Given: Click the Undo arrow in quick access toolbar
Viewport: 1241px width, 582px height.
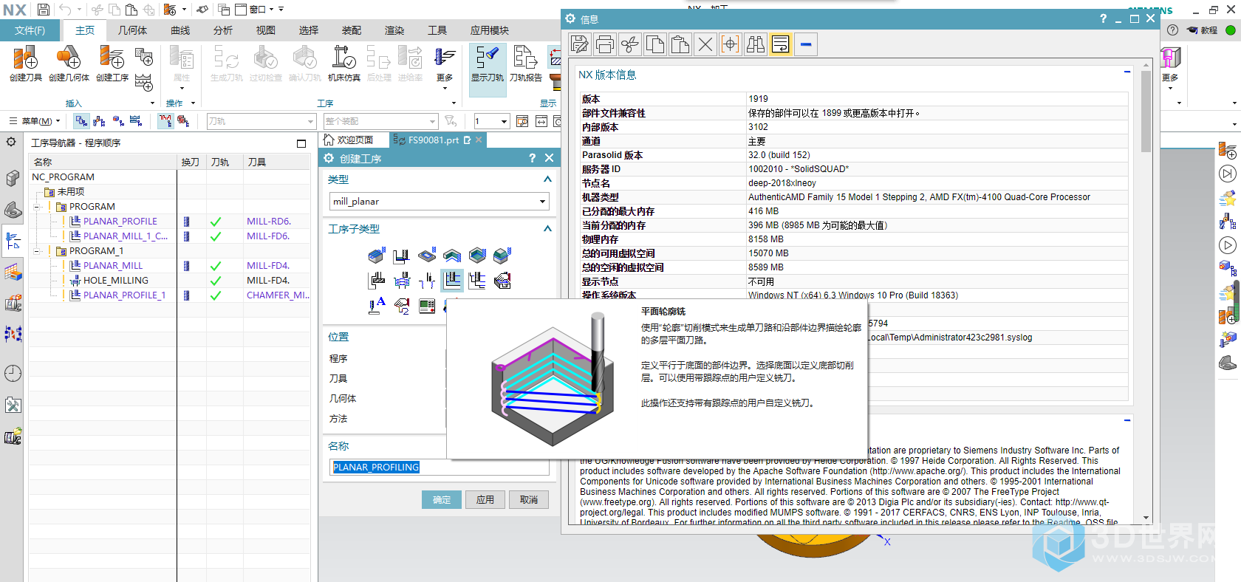Looking at the screenshot, I should tap(65, 10).
